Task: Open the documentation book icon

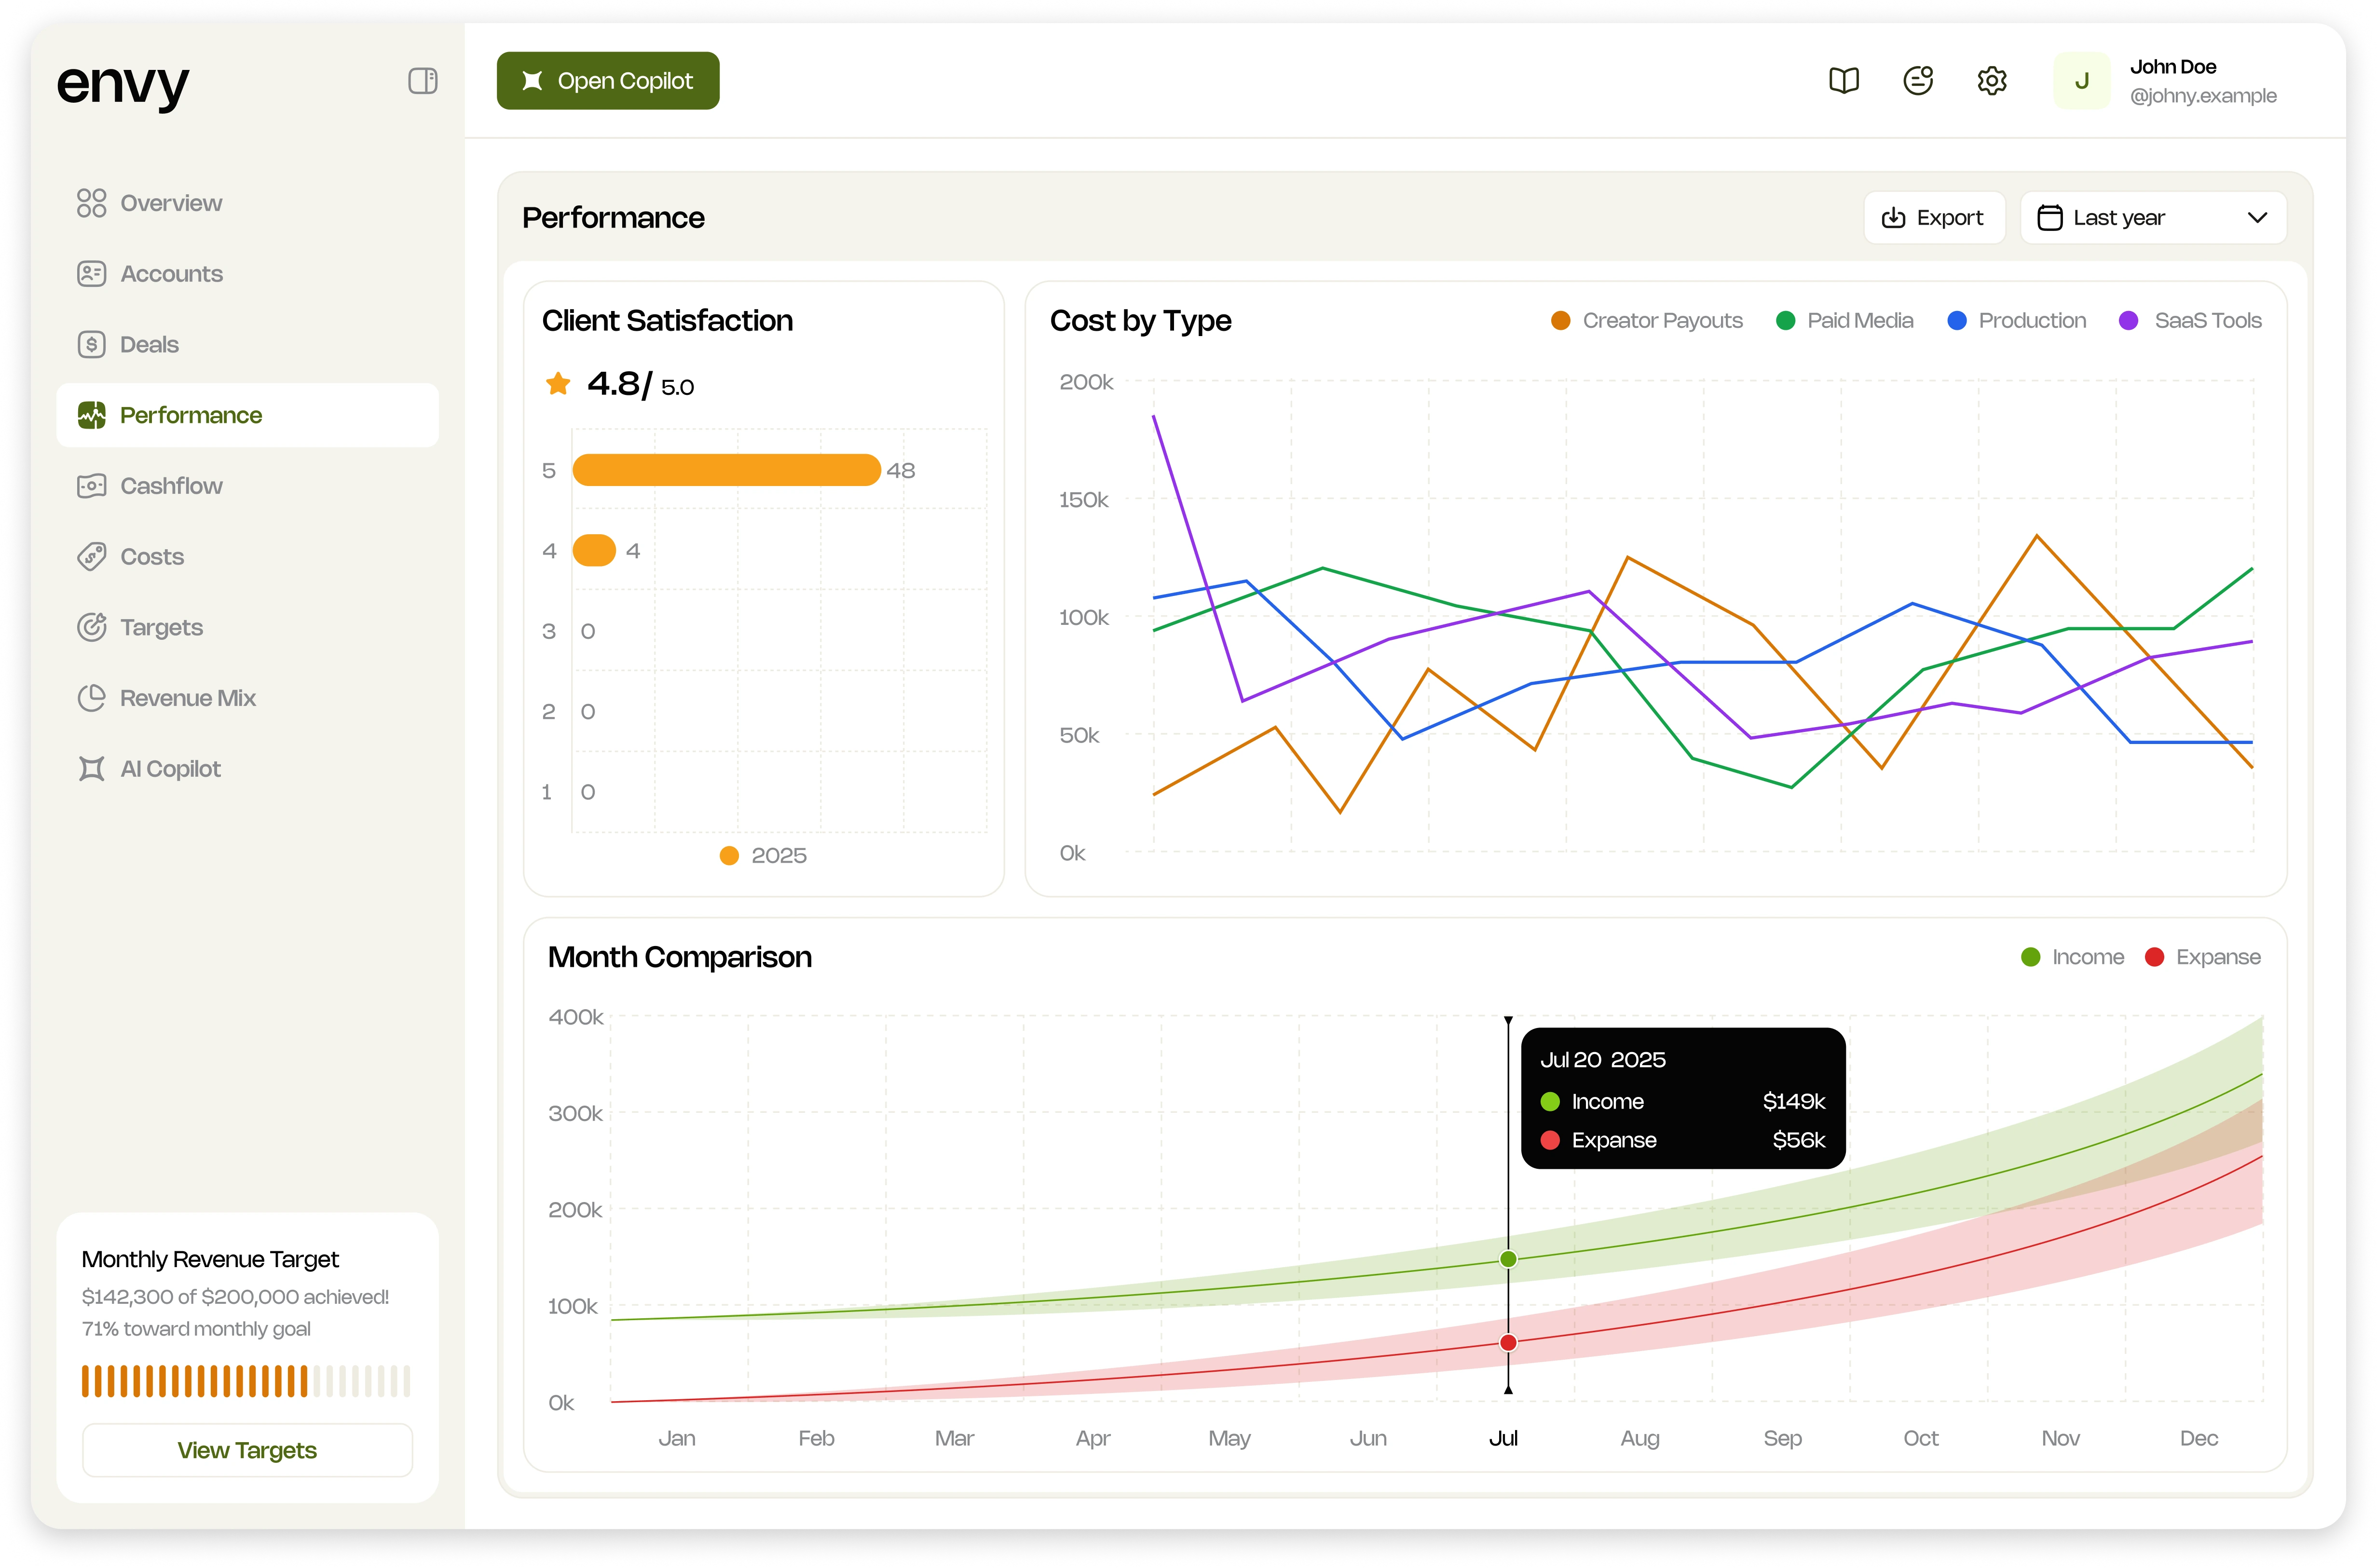Action: tap(1844, 81)
